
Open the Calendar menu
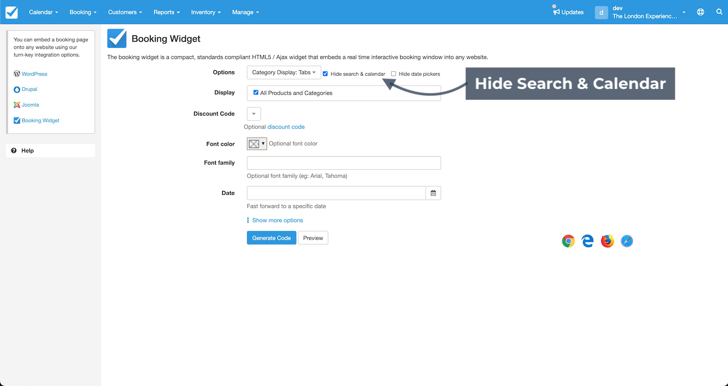click(44, 12)
